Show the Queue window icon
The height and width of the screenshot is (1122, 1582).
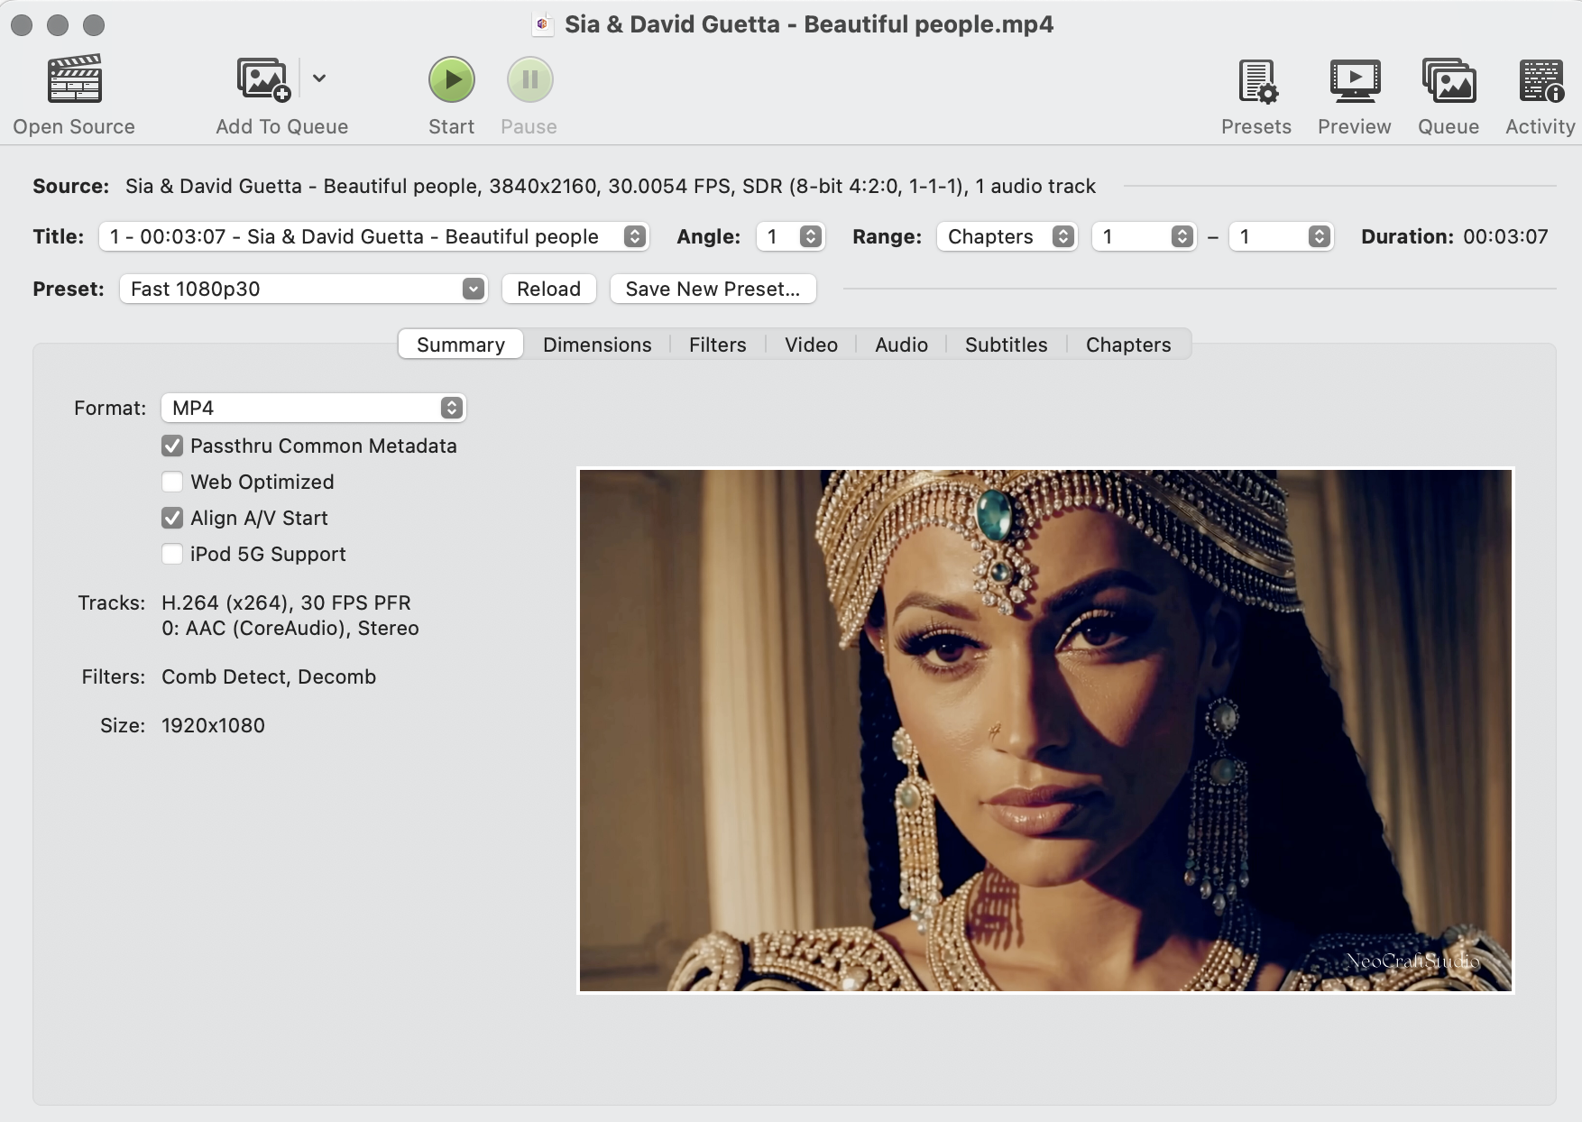pos(1448,81)
